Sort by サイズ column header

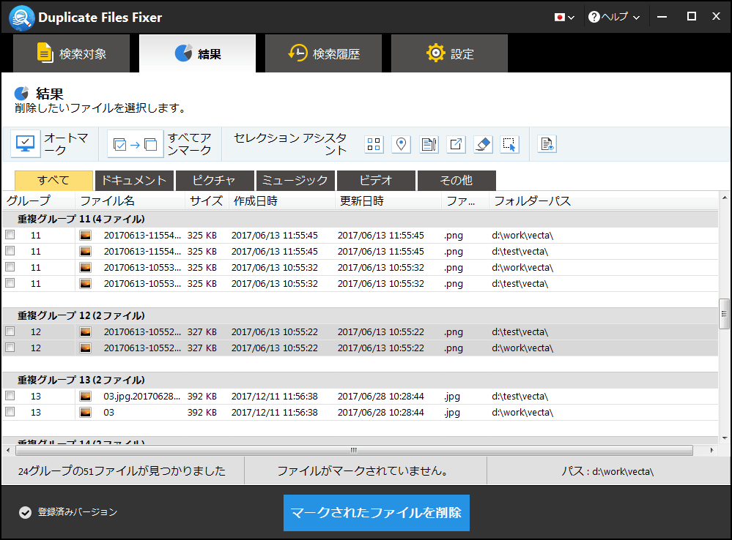(207, 201)
